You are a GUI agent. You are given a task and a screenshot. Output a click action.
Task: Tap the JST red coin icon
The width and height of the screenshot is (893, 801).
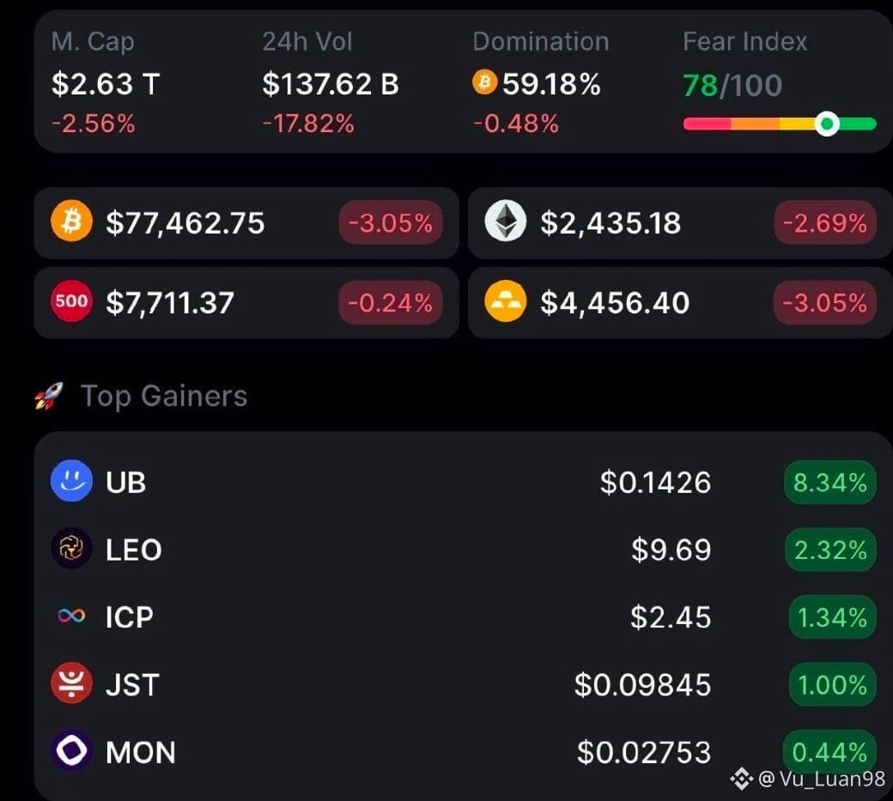tap(72, 683)
